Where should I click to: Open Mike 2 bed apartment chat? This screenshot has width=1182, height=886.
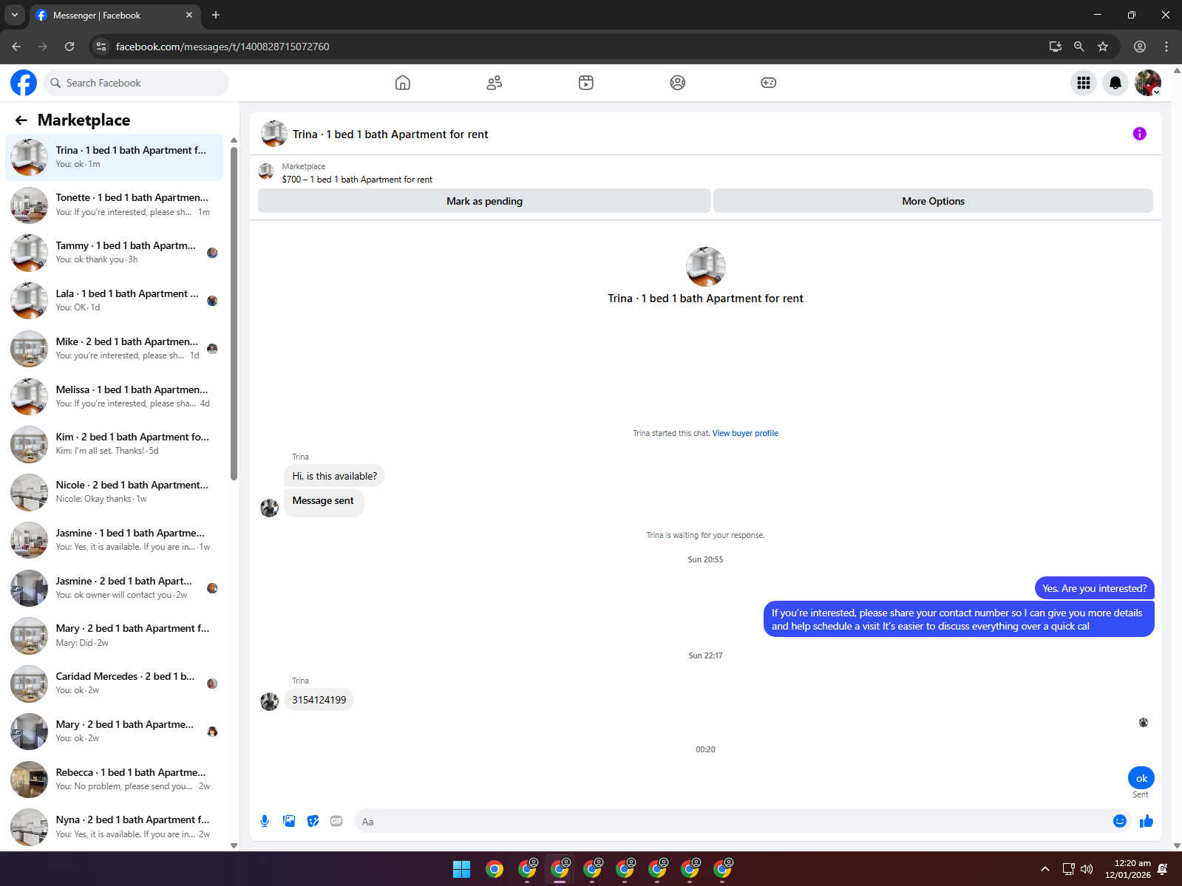pos(115,349)
